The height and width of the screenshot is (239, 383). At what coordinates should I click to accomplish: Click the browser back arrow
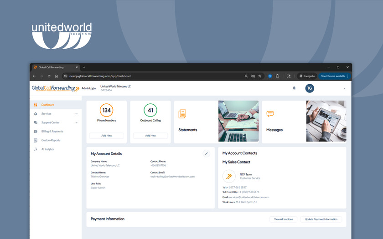34,76
